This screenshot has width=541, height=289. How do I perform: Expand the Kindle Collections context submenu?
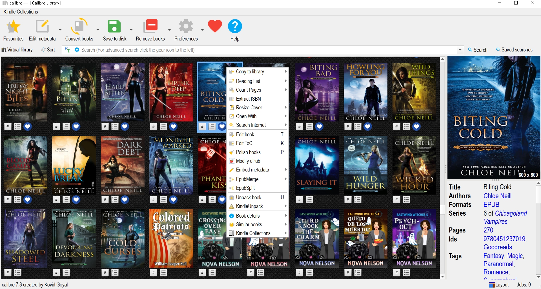click(258, 233)
